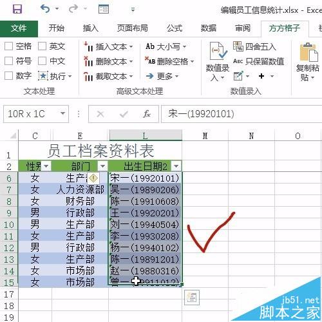Expand the 插入文本 dropdown arrow
This screenshot has width=322, height=322.
[x=131, y=46]
